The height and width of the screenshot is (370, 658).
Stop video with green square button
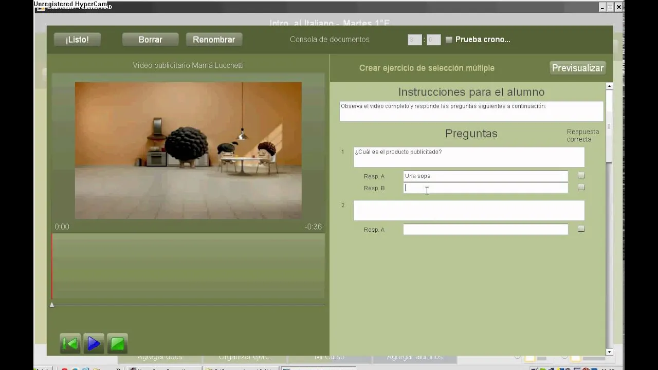(x=117, y=343)
